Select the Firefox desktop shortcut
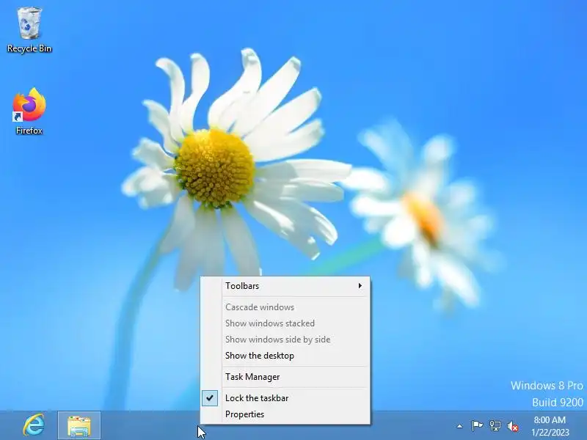The image size is (587, 440). 29,111
